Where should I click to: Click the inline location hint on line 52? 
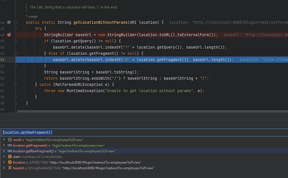coord(264,60)
